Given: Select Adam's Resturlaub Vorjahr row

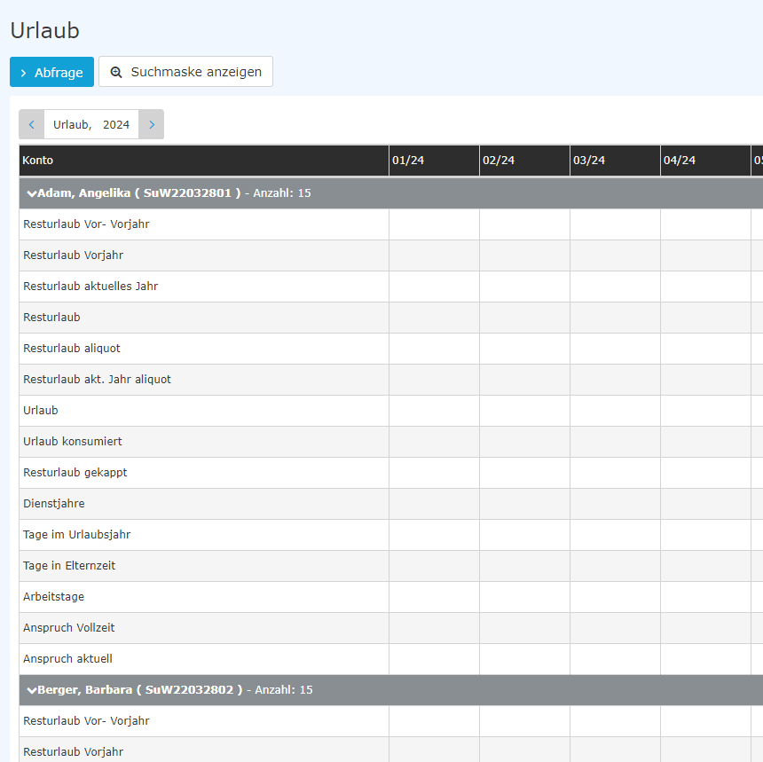Looking at the screenshot, I should click(x=391, y=255).
